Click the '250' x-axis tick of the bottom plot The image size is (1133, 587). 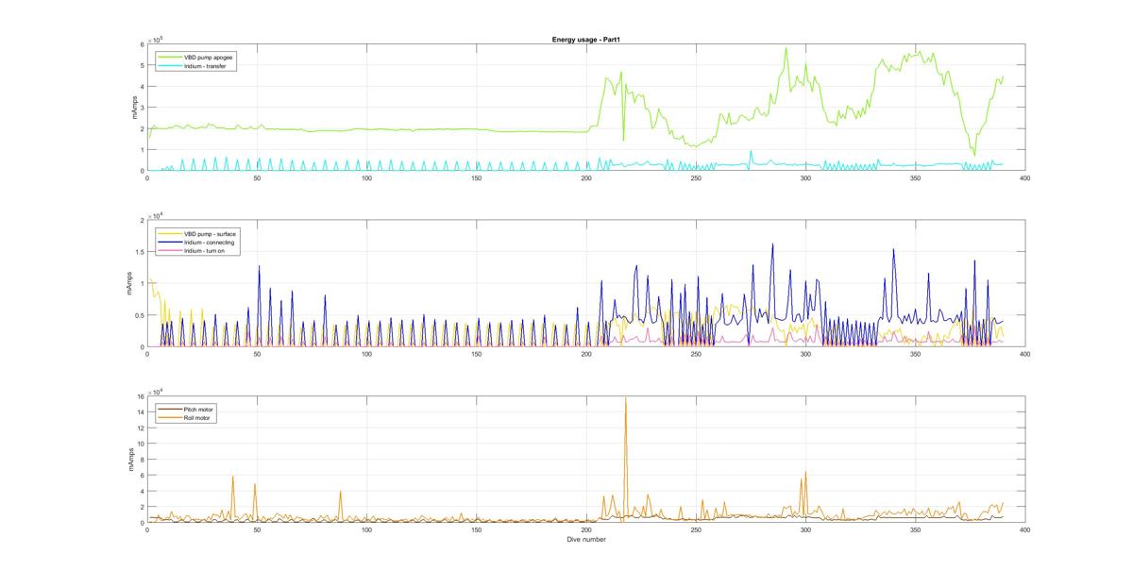pyautogui.click(x=696, y=529)
